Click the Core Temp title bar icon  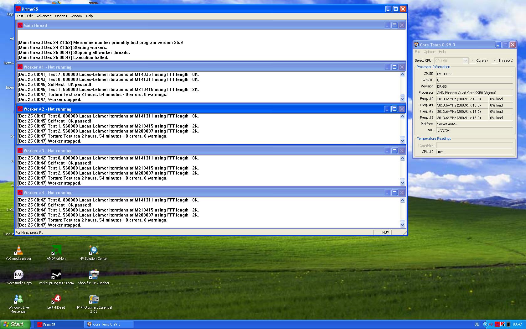point(416,44)
